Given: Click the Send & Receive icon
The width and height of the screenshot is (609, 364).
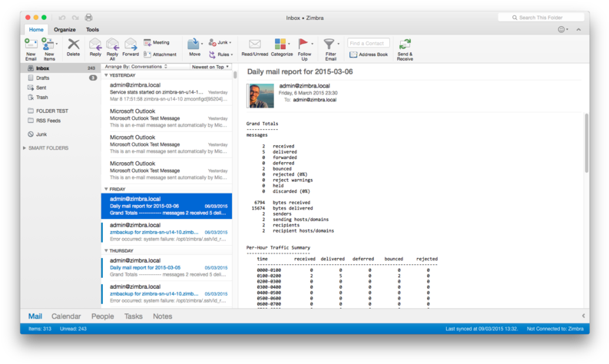Looking at the screenshot, I should coord(405,45).
